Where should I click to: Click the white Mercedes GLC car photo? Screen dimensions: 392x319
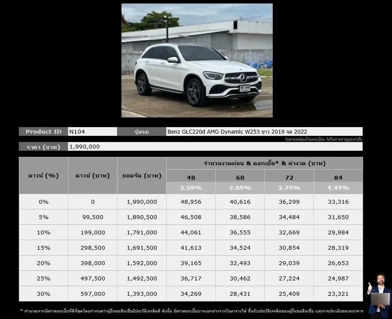(197, 60)
